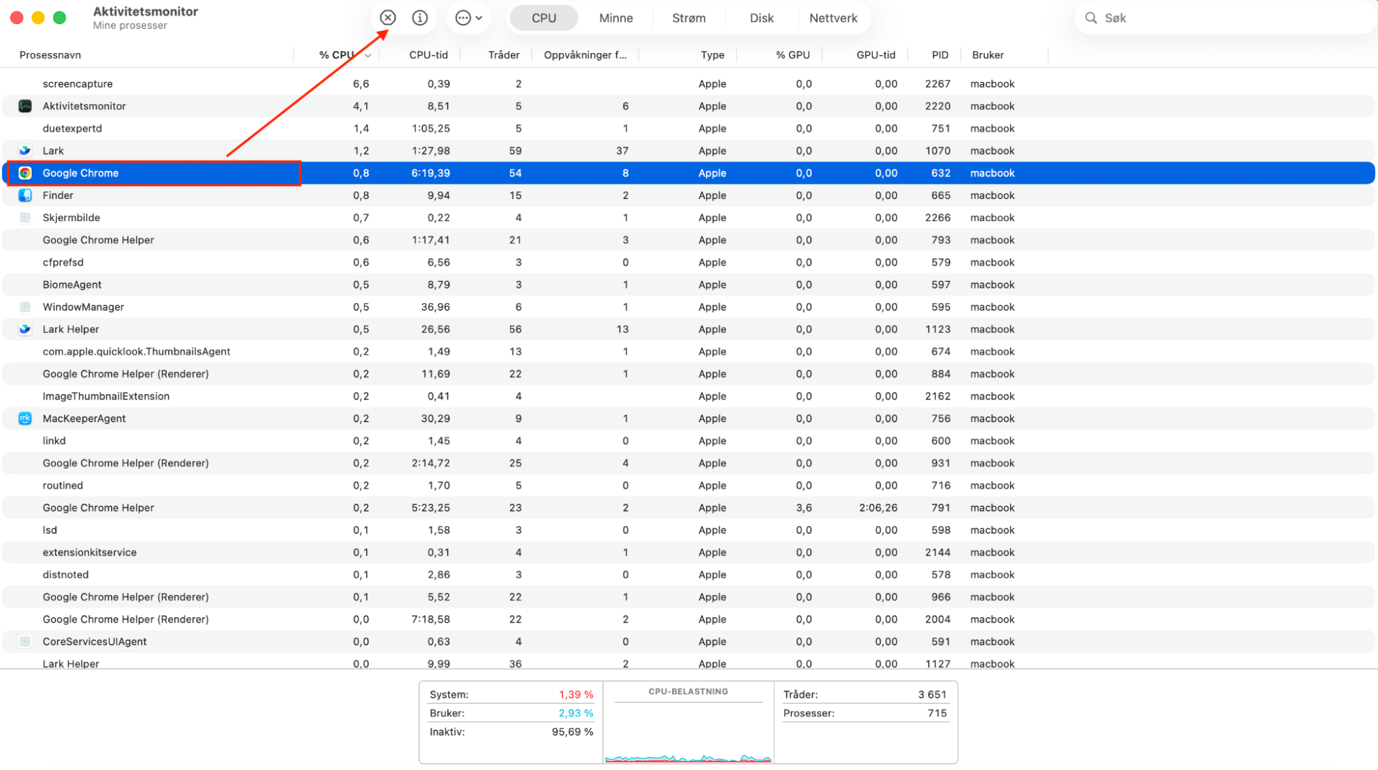Screen dimensions: 1378x770
Task: Sort by the Prosessnavn column header
Action: (50, 55)
